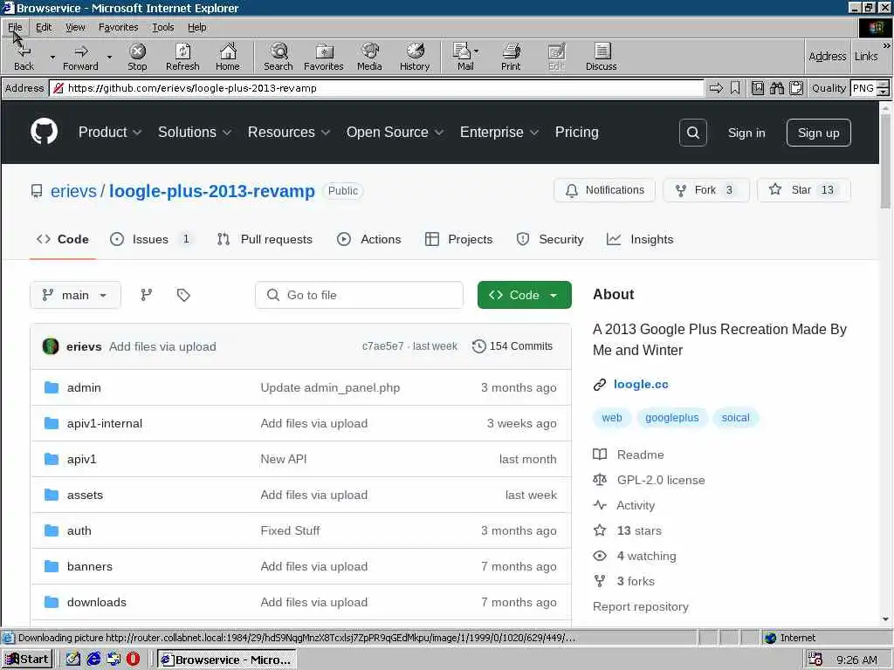View the 154 Commits history

(x=512, y=345)
